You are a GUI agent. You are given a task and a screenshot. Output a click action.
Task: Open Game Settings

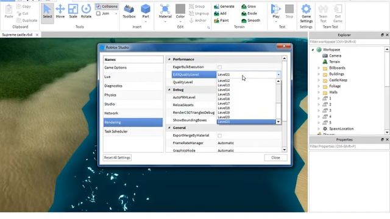pyautogui.click(x=306, y=13)
